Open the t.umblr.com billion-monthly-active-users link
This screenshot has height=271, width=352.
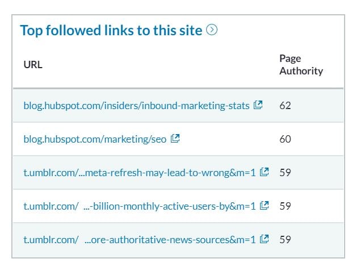tap(140, 206)
